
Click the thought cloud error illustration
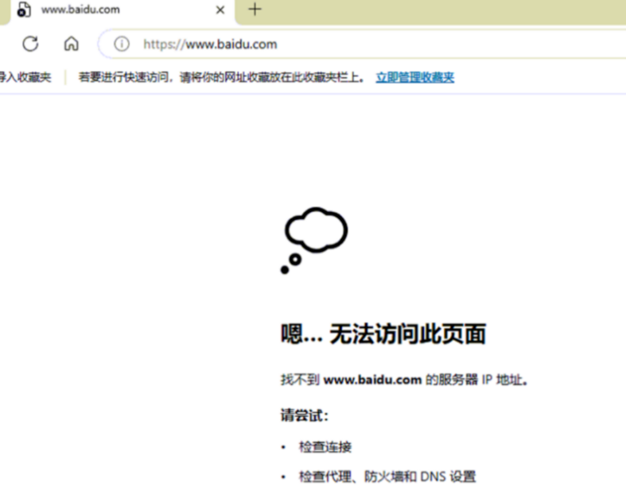coord(317,230)
